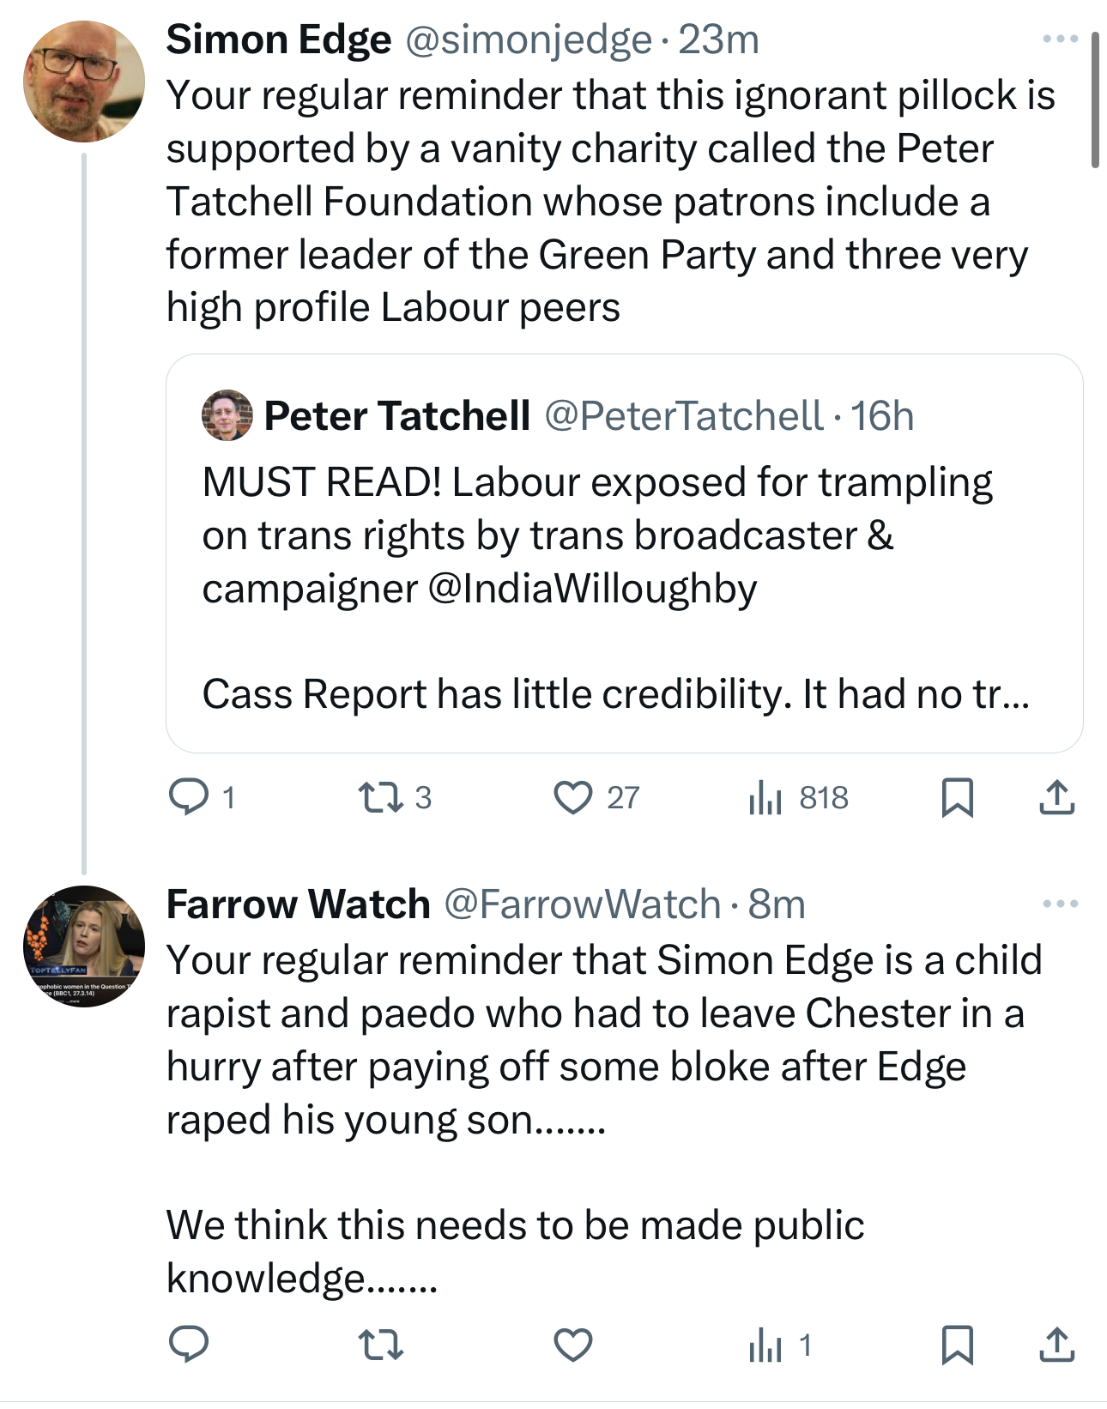Open the quoted Peter Tatchell tweet
The height and width of the screenshot is (1409, 1107).
(624, 553)
